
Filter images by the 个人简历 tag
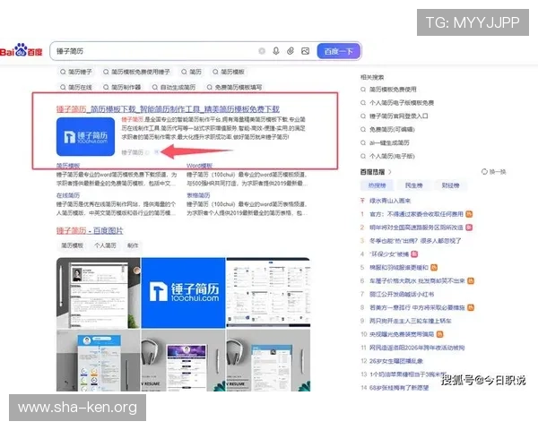105,245
